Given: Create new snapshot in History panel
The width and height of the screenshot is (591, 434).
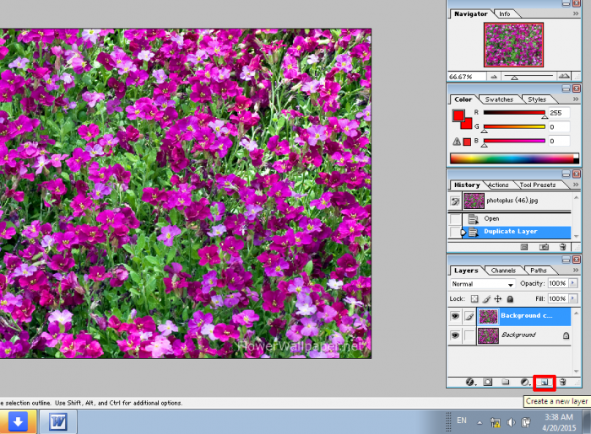Looking at the screenshot, I should point(545,247).
